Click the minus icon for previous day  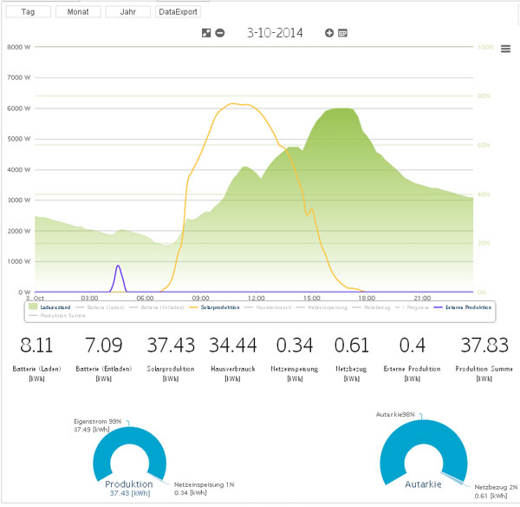(x=220, y=33)
